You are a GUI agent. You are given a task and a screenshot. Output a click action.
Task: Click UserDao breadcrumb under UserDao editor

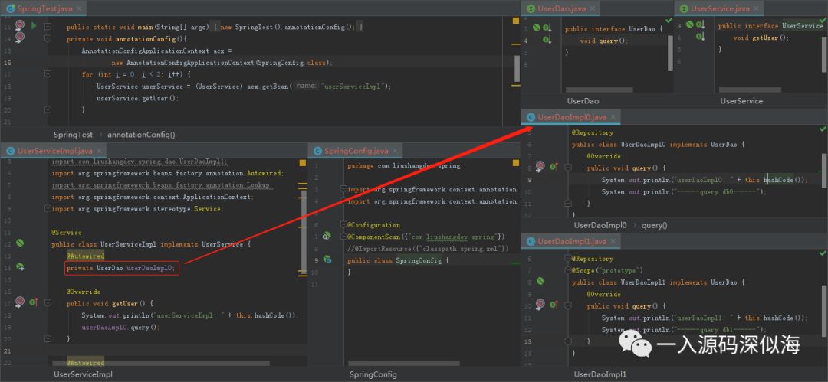[x=583, y=101]
